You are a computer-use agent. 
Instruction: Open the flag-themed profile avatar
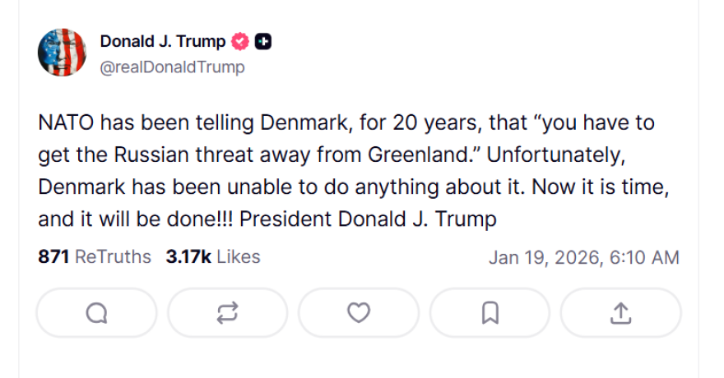62,53
